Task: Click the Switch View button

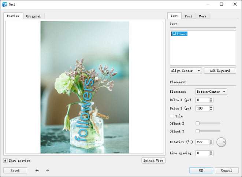Action: click(153, 161)
